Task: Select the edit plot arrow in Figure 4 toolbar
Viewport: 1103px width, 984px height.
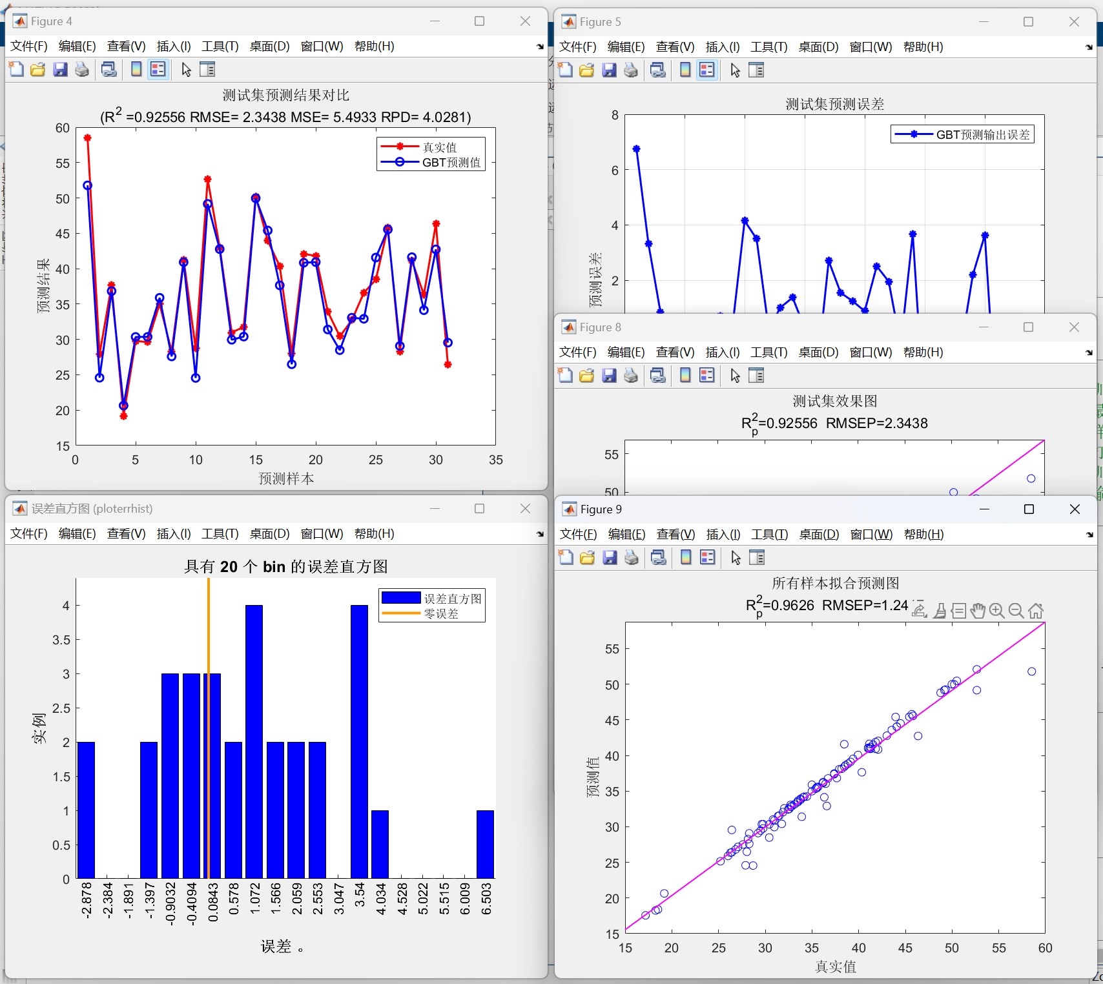Action: pyautogui.click(x=185, y=69)
